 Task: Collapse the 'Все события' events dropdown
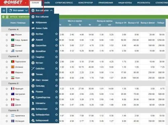42,10
